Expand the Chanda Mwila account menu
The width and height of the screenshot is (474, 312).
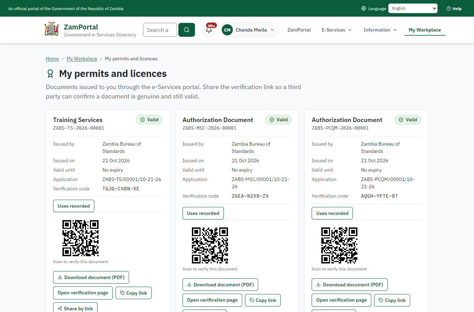tap(249, 30)
